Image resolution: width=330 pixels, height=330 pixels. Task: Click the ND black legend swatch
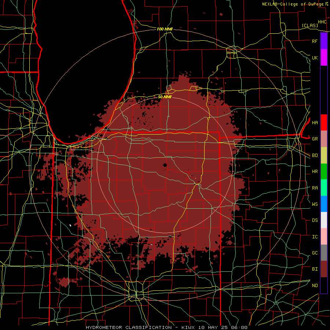324,285
